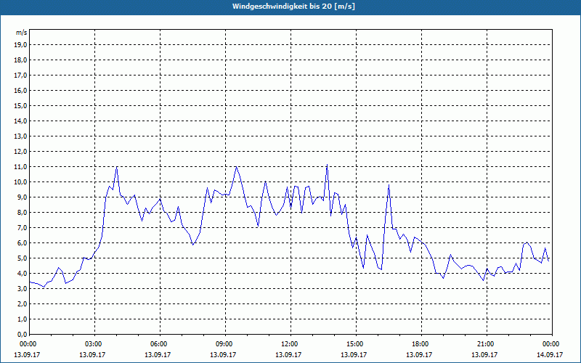The height and width of the screenshot is (363, 581).
Task: Select the 06:00 x-axis time label
Action: pyautogui.click(x=158, y=344)
